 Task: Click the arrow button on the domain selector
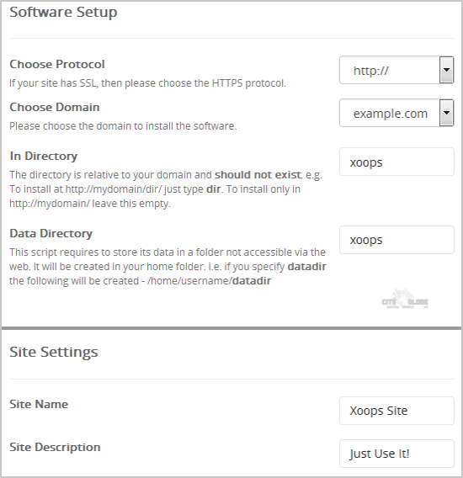446,113
